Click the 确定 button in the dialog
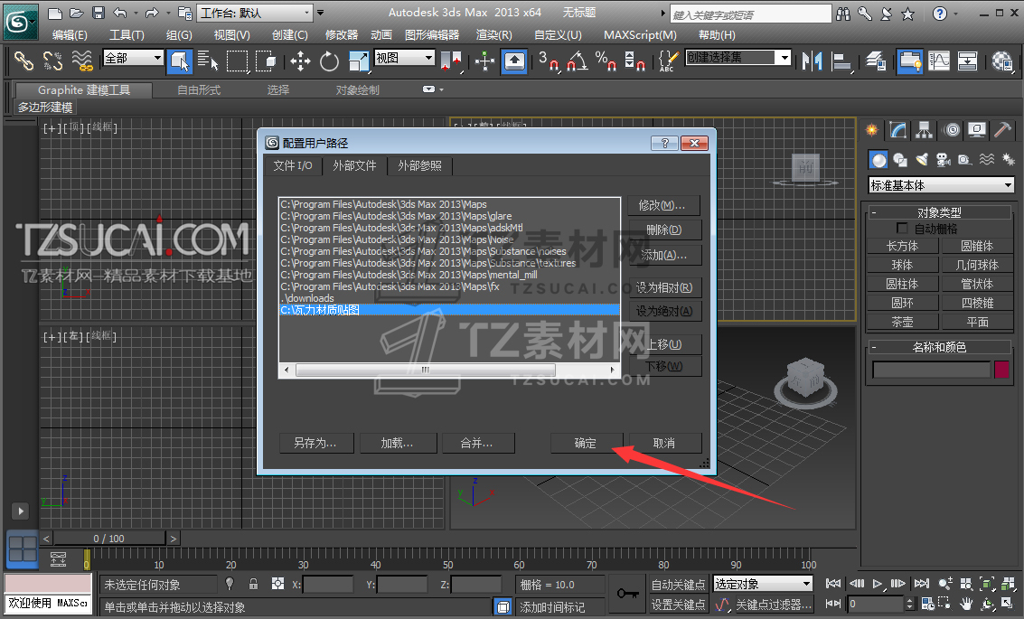Image resolution: width=1024 pixels, height=619 pixels. point(586,443)
